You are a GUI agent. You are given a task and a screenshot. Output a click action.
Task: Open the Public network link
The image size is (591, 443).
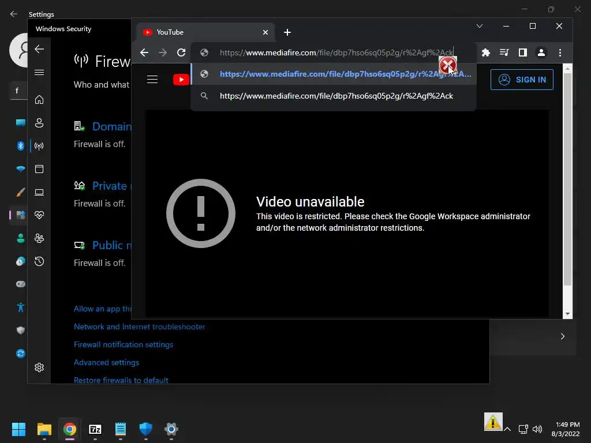pos(112,245)
